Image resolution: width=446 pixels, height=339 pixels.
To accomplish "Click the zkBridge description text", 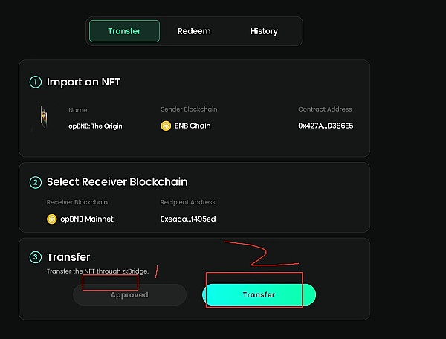I will coord(97,271).
